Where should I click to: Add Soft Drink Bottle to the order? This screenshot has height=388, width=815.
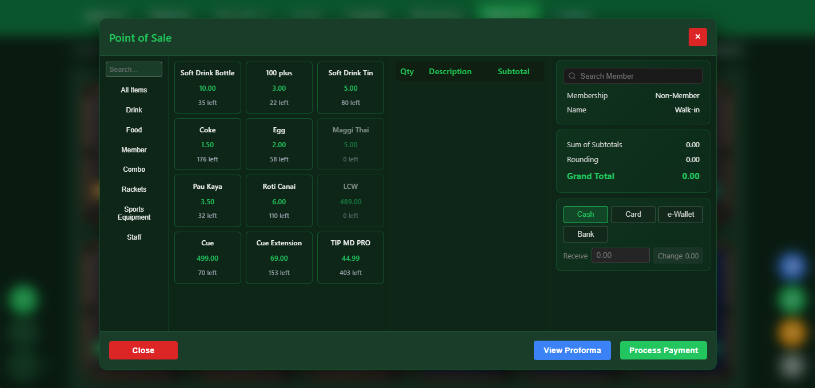coord(207,87)
